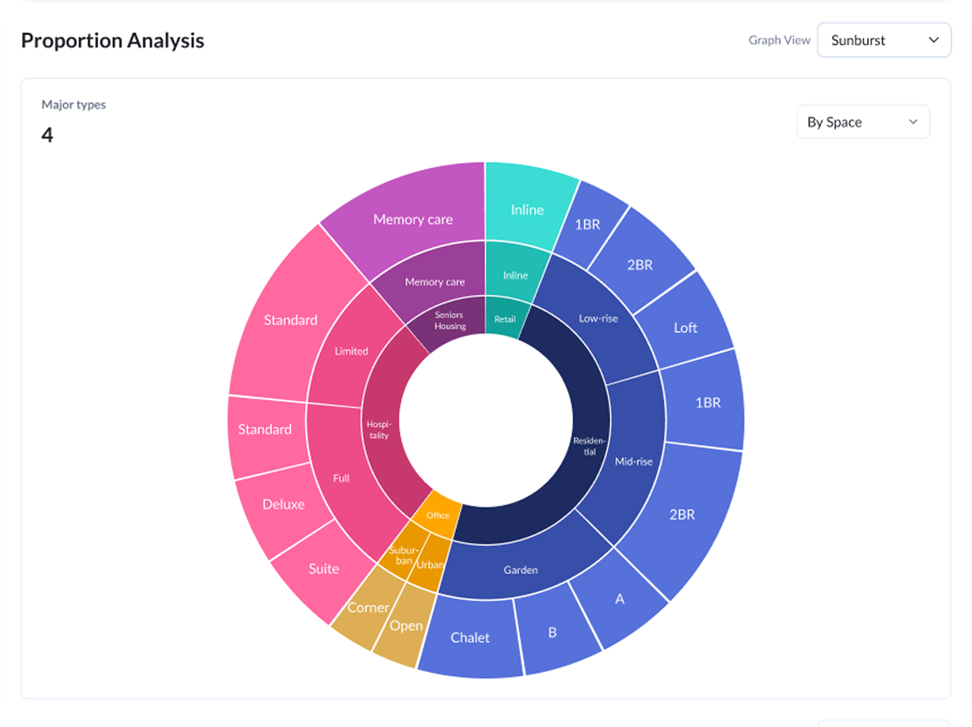This screenshot has height=727, width=972.
Task: Select the Suite segment
Action: [323, 568]
